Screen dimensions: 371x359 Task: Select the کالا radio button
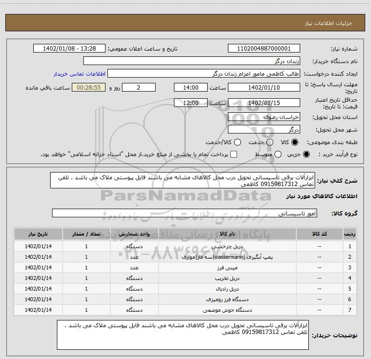(295, 142)
